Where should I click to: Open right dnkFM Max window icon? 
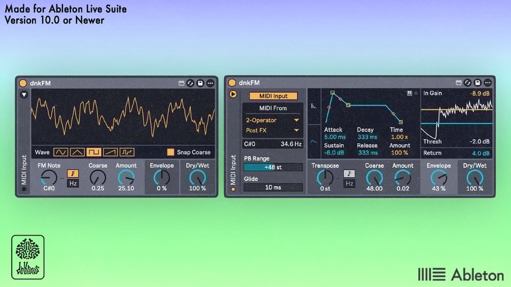click(x=459, y=83)
